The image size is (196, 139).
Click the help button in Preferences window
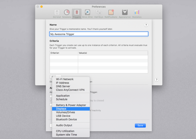[x=157, y=80]
